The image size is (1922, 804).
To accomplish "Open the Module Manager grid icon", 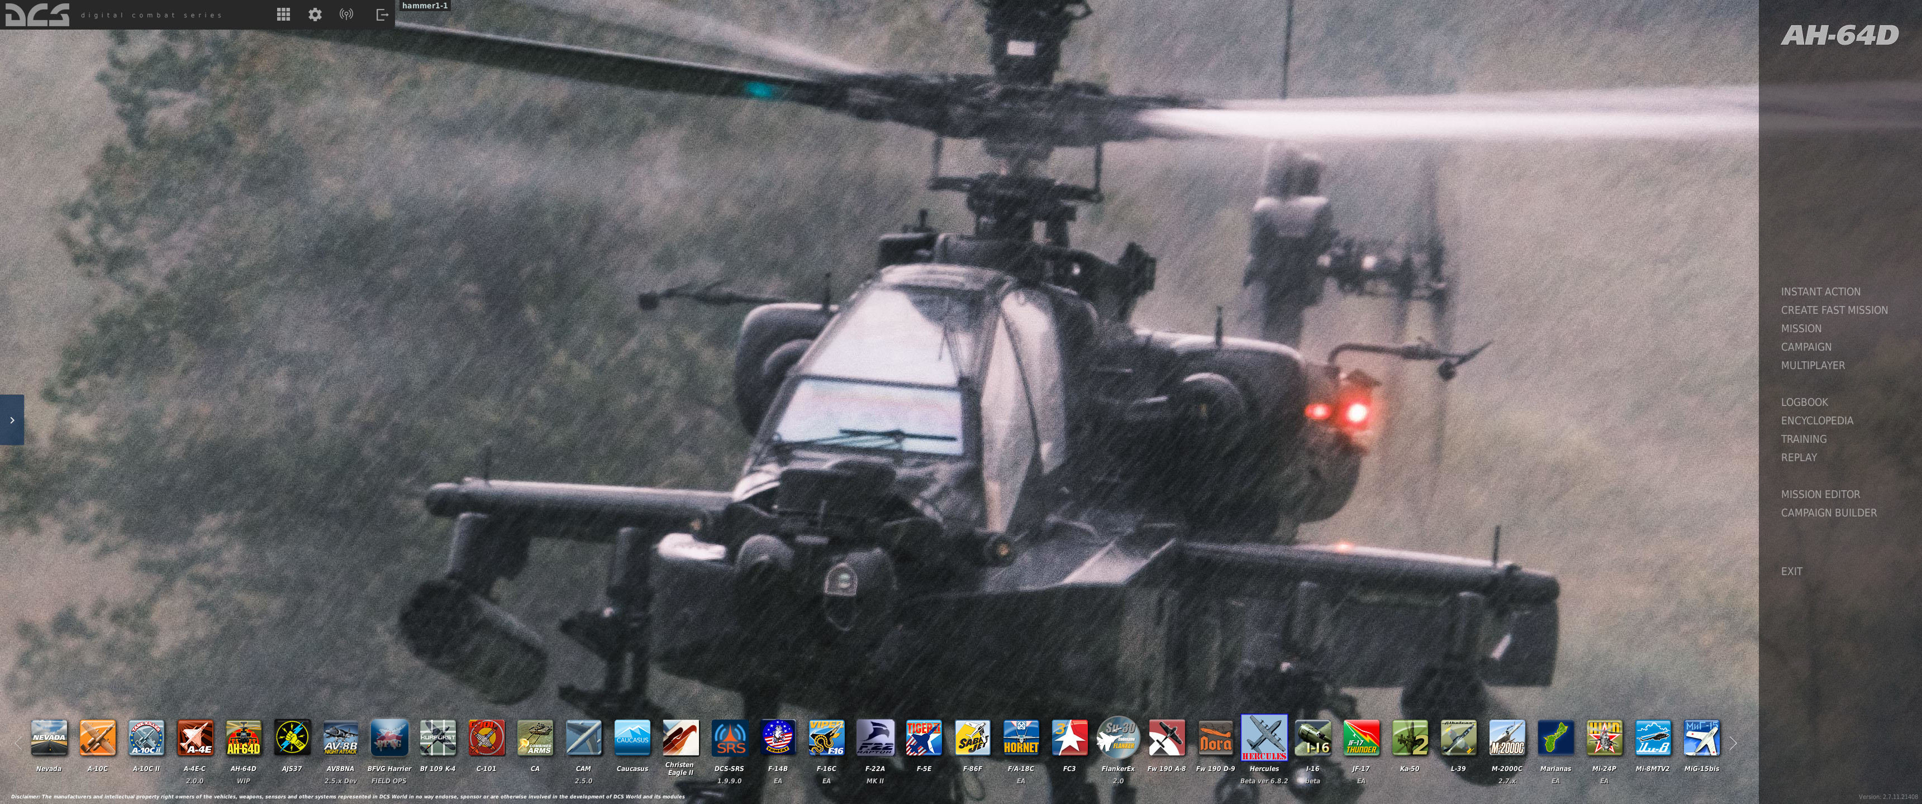I will pos(283,13).
